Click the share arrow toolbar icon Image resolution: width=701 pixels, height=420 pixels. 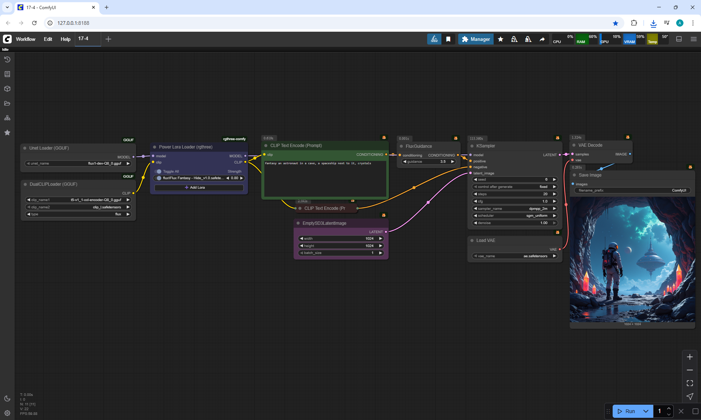coord(542,39)
